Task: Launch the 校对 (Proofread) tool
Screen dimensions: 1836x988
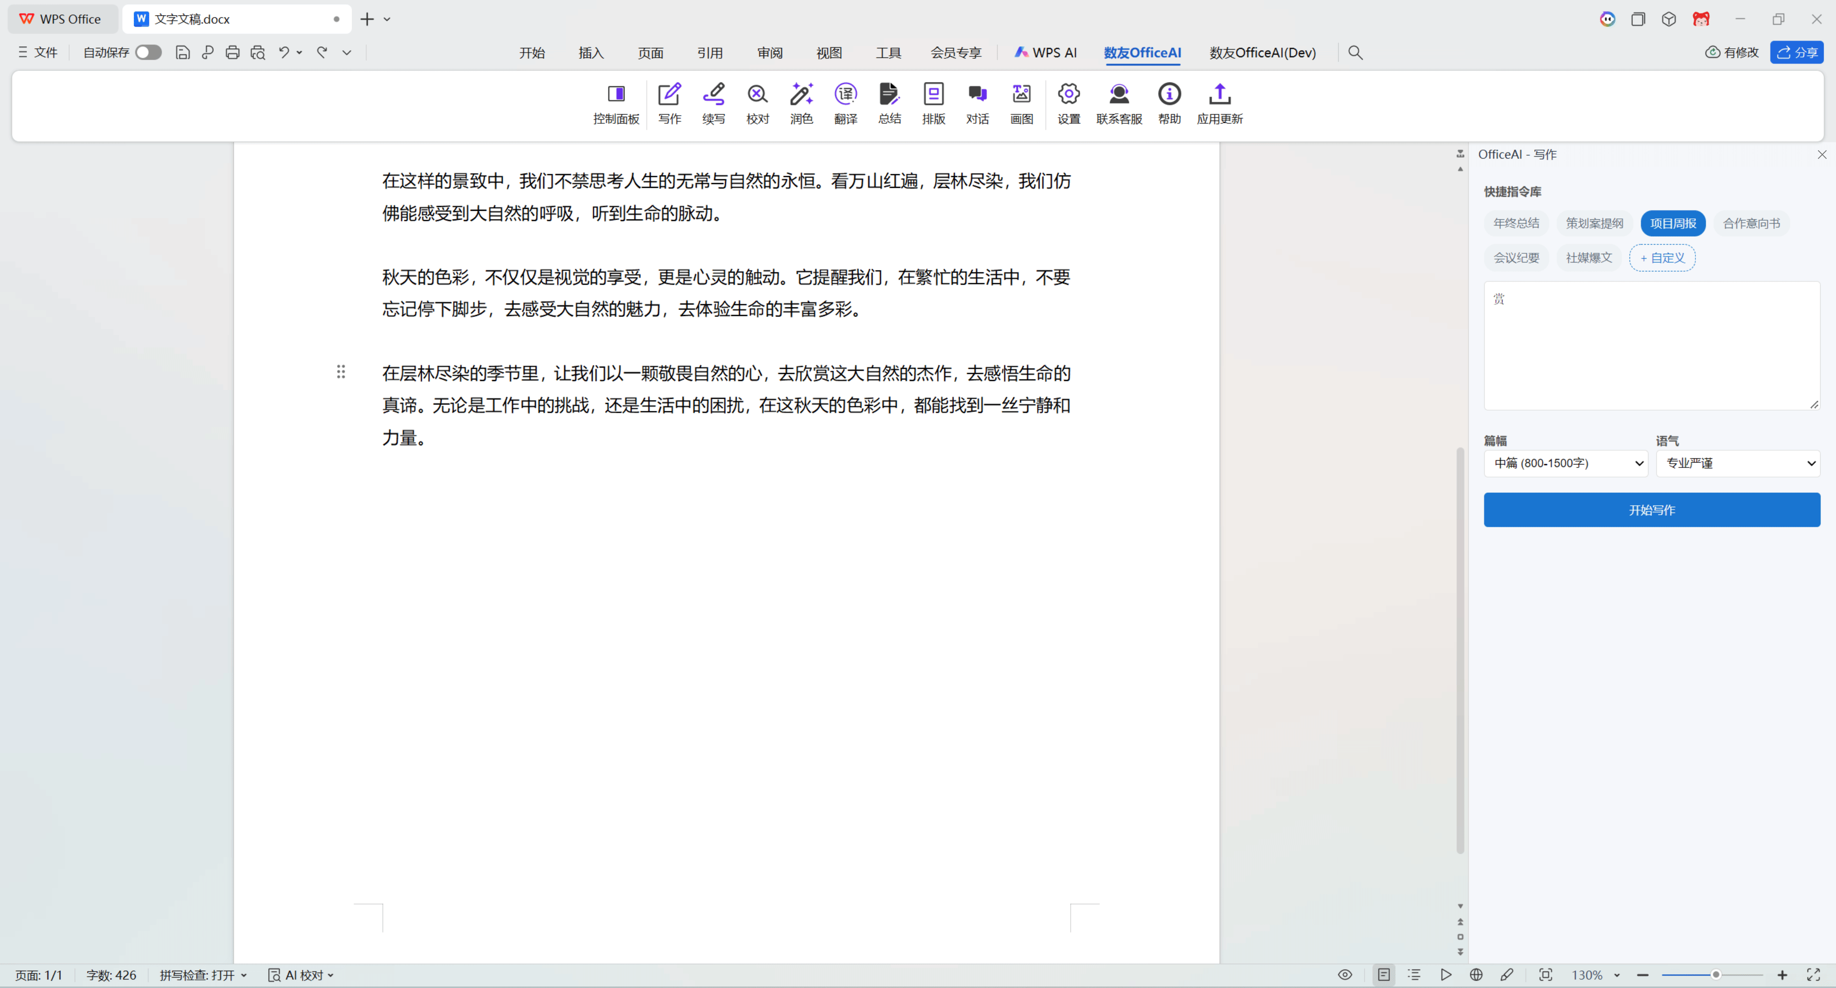Action: point(757,103)
